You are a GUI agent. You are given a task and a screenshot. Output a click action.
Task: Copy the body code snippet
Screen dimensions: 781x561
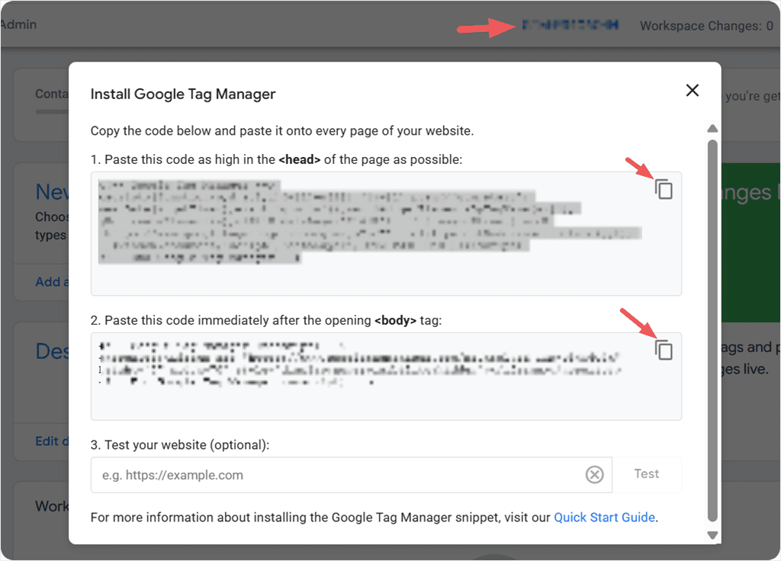[x=664, y=350]
